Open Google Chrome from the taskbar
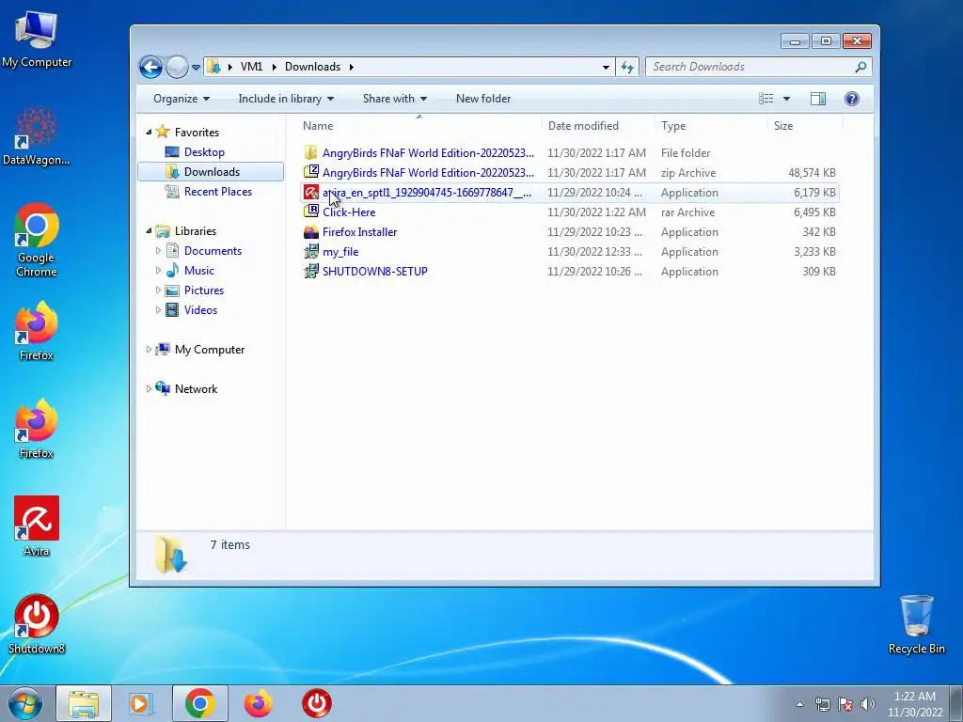963x722 pixels. 199,703
